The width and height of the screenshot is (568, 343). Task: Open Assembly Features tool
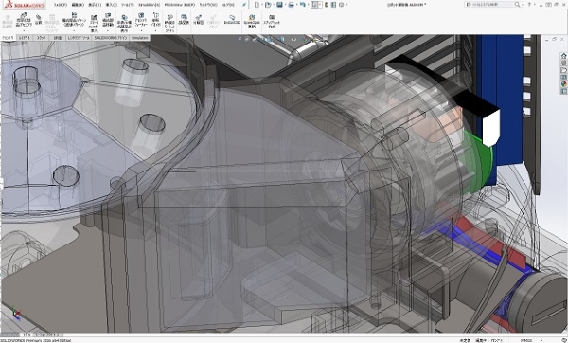[141, 16]
